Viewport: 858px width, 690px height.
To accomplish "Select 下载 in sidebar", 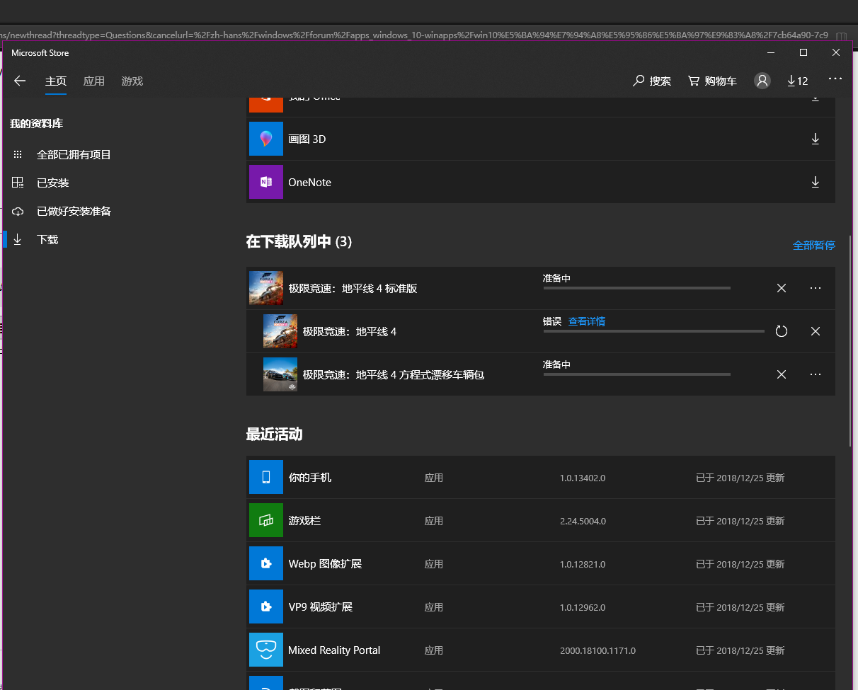I will [x=47, y=239].
